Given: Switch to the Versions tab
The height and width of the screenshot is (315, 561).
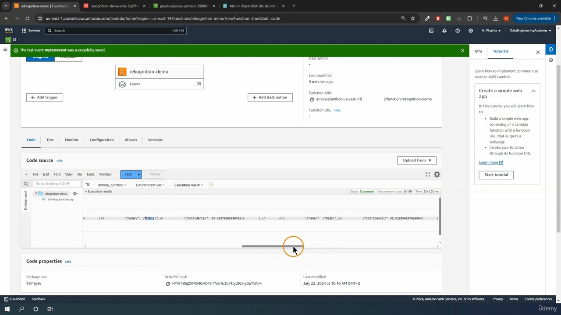Looking at the screenshot, I should [155, 140].
